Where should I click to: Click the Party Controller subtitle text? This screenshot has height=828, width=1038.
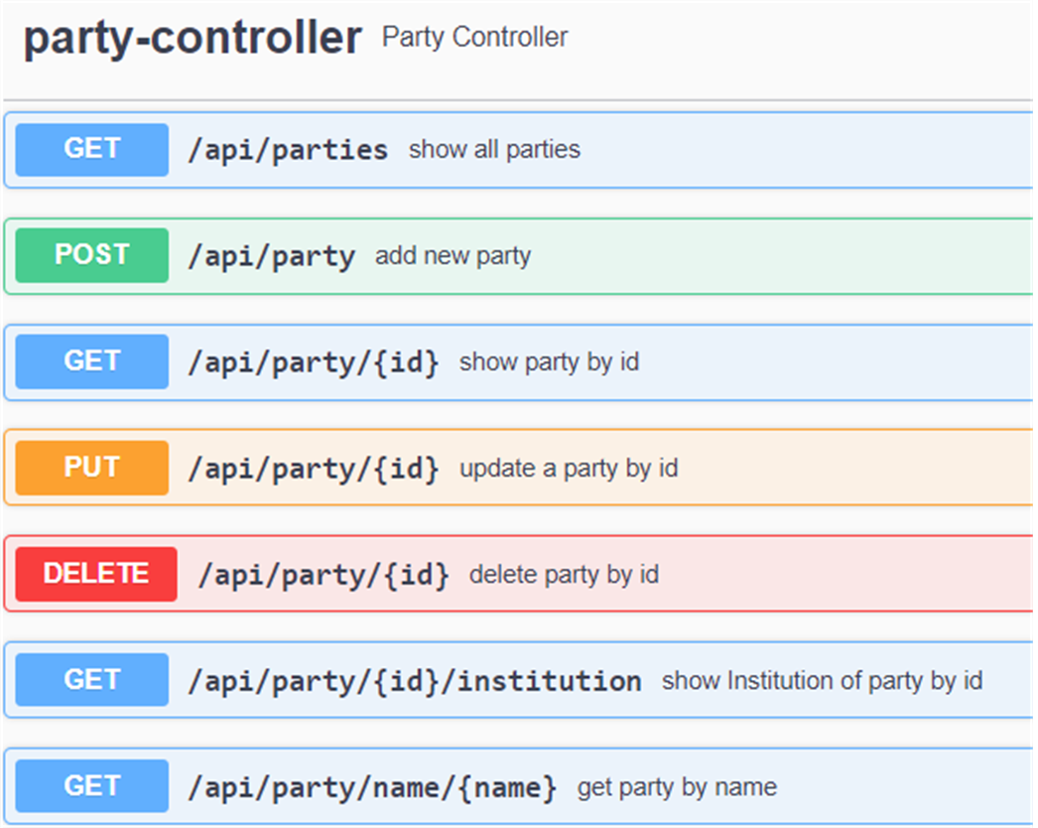474,37
